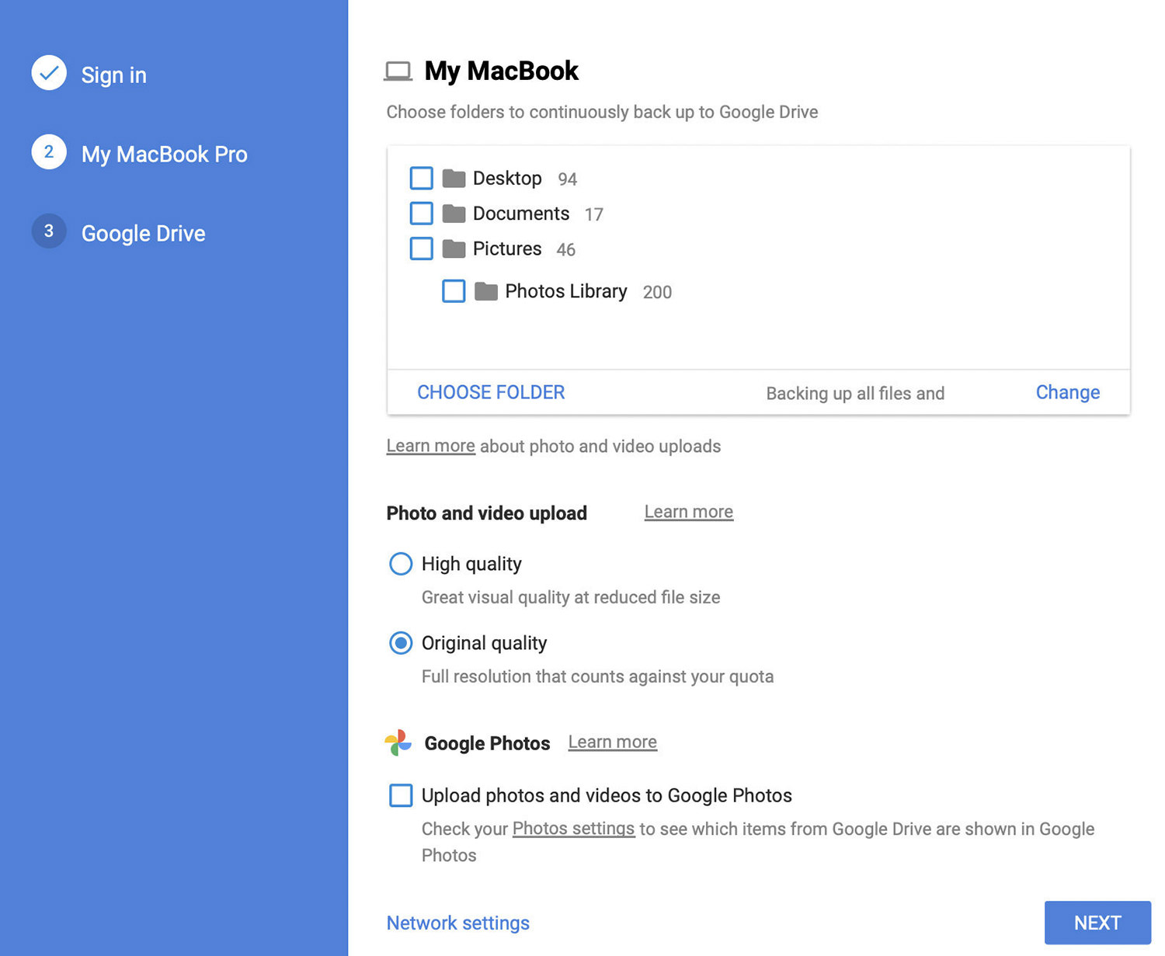Image resolution: width=1165 pixels, height=956 pixels.
Task: Click the step 3 circle icon
Action: 49,231
